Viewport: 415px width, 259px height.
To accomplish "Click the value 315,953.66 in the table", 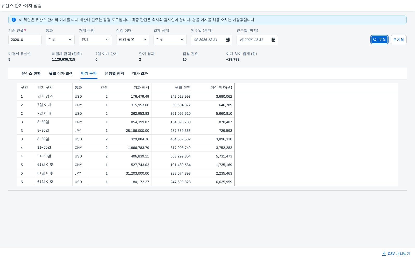I will tap(140, 105).
